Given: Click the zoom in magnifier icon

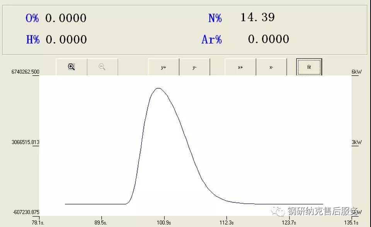Looking at the screenshot, I should click(71, 67).
